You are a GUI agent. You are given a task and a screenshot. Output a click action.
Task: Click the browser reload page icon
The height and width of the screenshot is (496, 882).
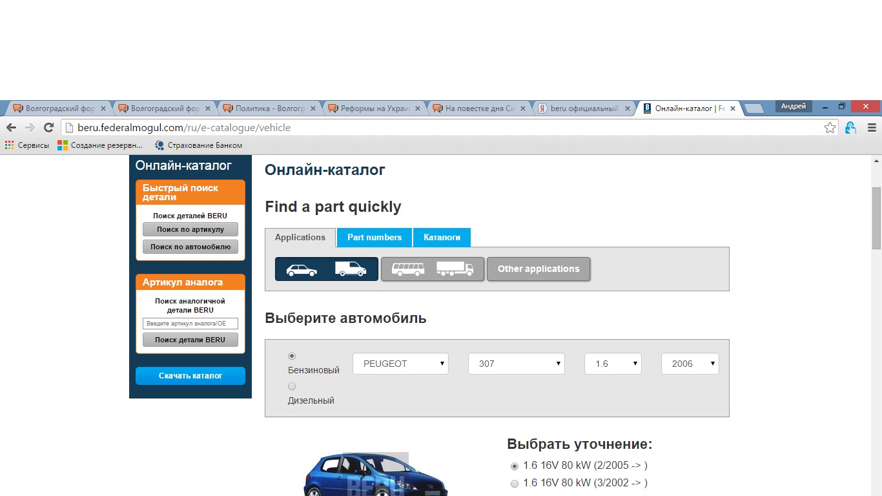point(48,128)
